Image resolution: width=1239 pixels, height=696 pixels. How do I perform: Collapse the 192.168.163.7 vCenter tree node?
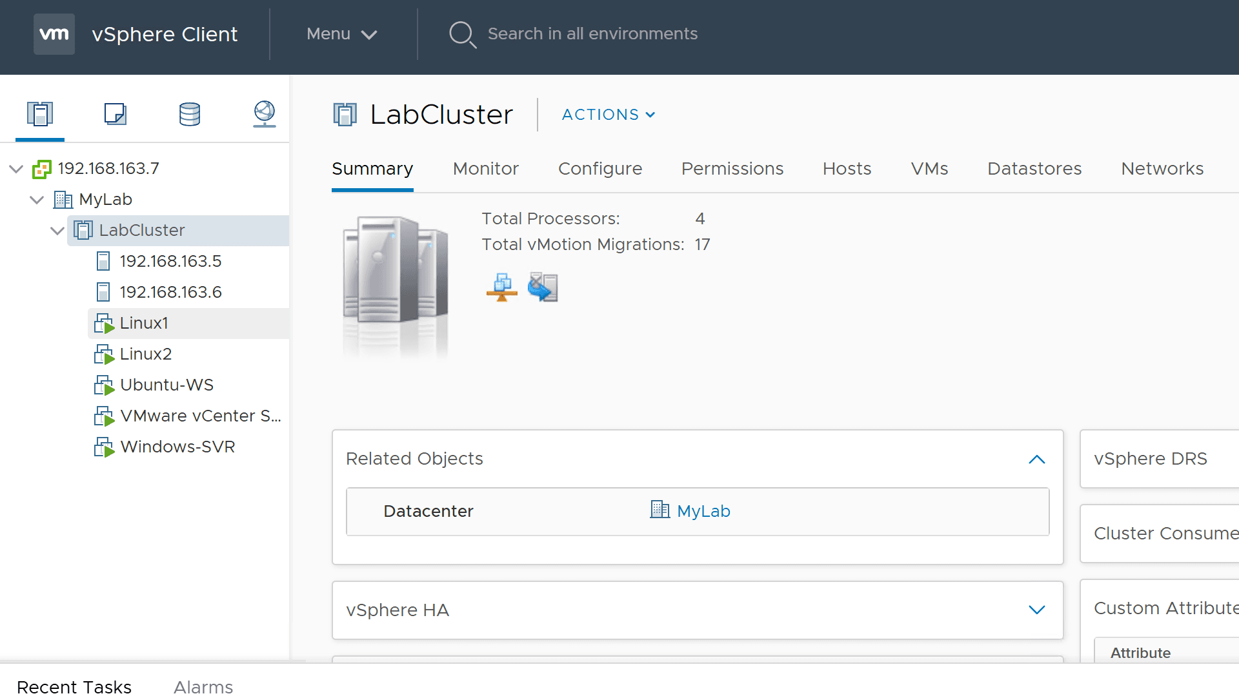pos(17,169)
